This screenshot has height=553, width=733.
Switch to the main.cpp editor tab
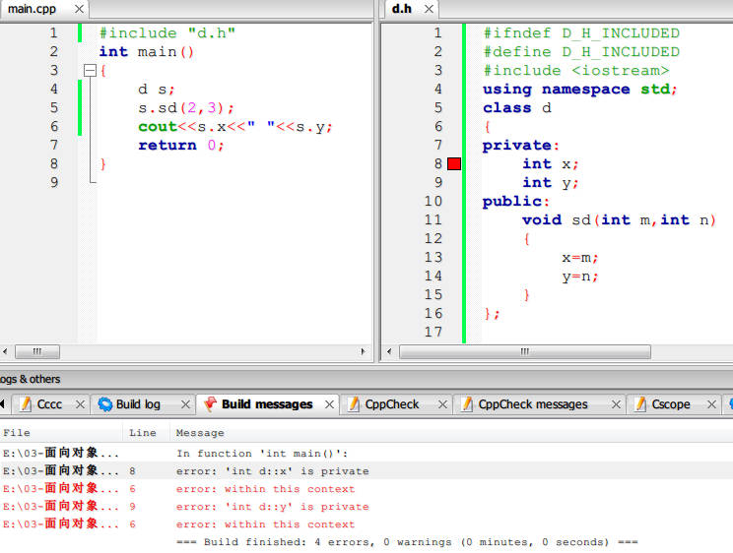coord(32,9)
